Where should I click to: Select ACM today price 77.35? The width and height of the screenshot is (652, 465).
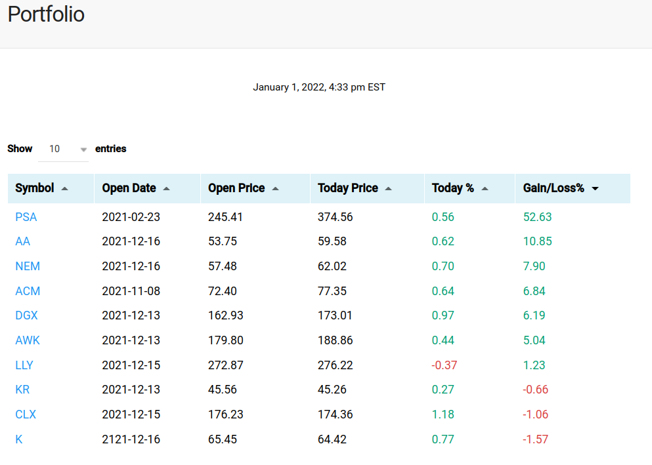332,291
